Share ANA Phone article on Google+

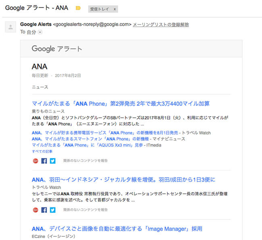point(35,161)
